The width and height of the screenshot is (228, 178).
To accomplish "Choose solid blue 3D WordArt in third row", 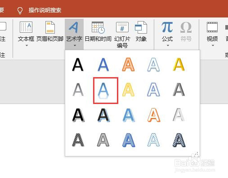I will pyautogui.click(x=129, y=115).
